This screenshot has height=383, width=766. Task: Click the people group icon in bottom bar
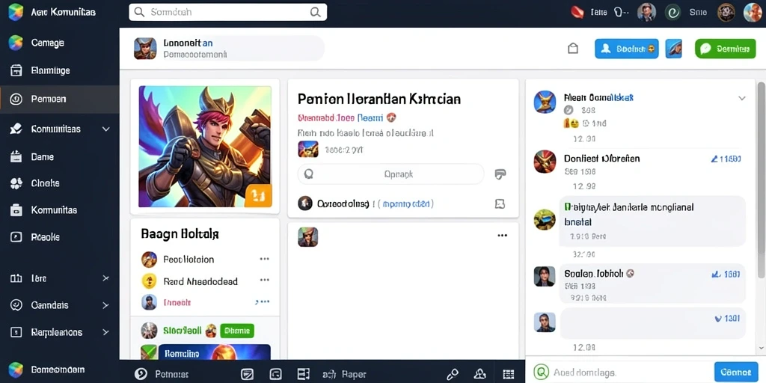(480, 374)
